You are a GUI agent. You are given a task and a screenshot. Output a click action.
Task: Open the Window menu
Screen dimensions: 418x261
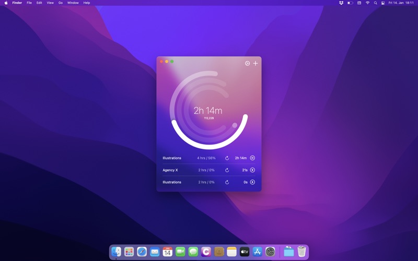coord(73,3)
